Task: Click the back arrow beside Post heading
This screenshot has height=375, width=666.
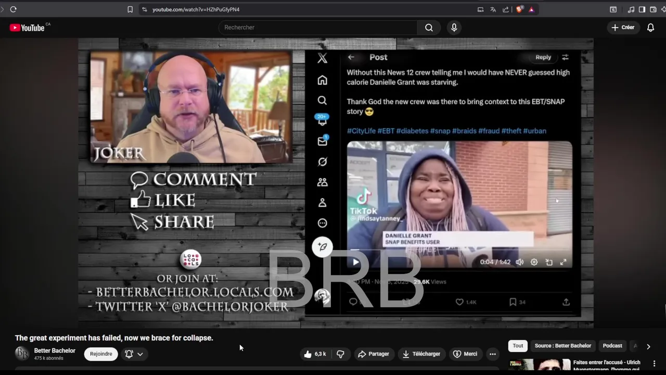Action: (351, 57)
